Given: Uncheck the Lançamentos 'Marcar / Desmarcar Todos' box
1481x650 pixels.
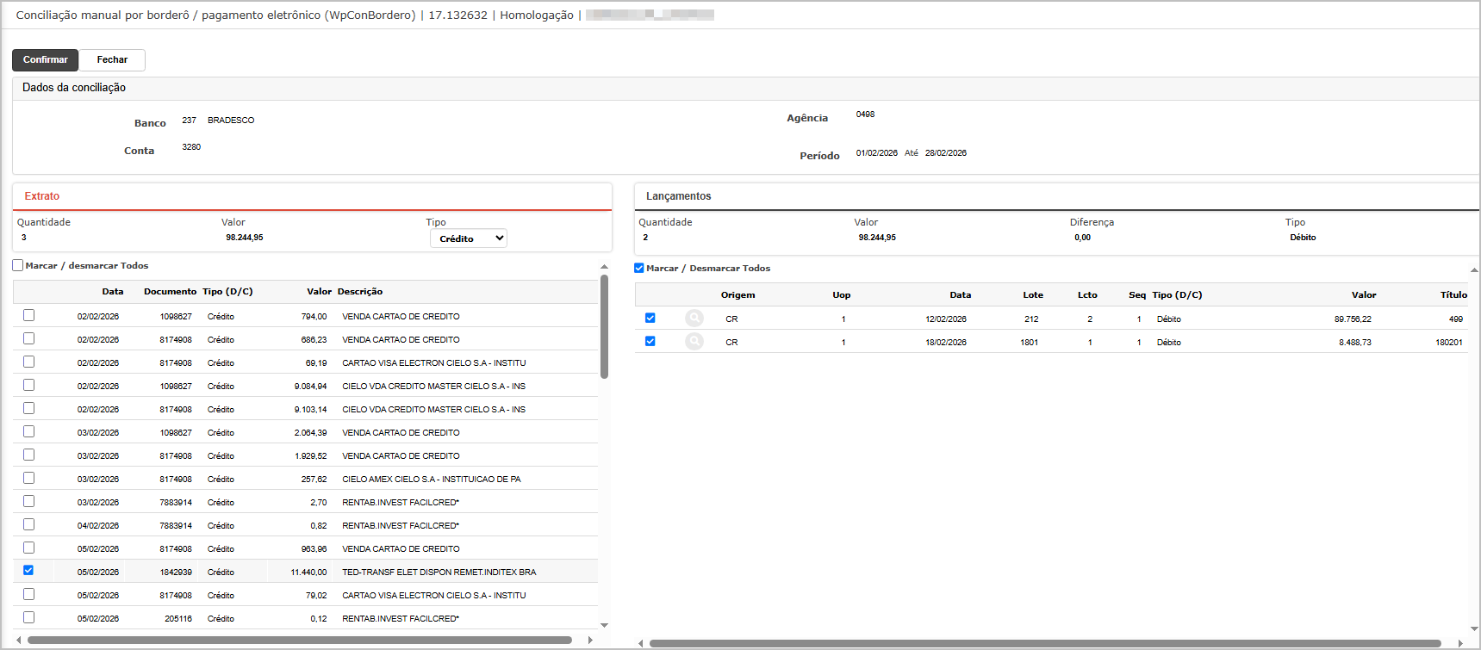Looking at the screenshot, I should [639, 268].
